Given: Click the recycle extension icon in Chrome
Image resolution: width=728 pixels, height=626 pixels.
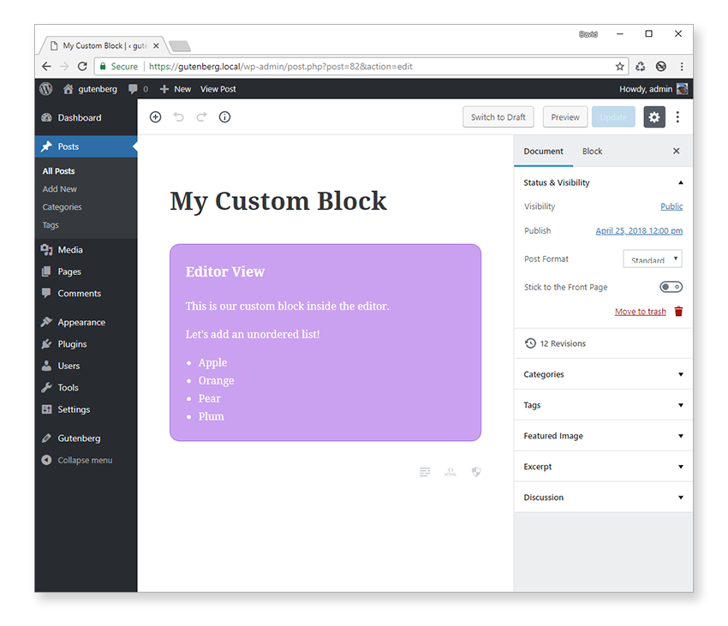Looking at the screenshot, I should click(x=641, y=67).
